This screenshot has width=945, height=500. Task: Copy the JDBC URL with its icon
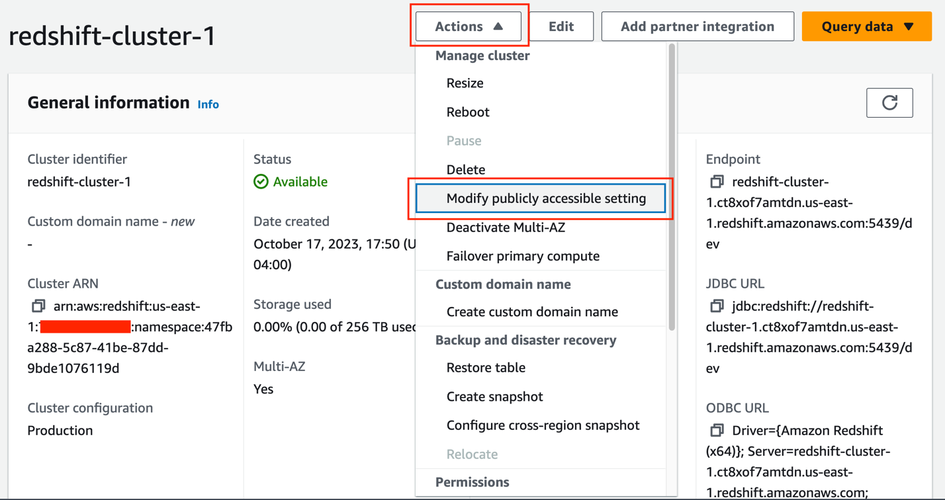tap(717, 306)
